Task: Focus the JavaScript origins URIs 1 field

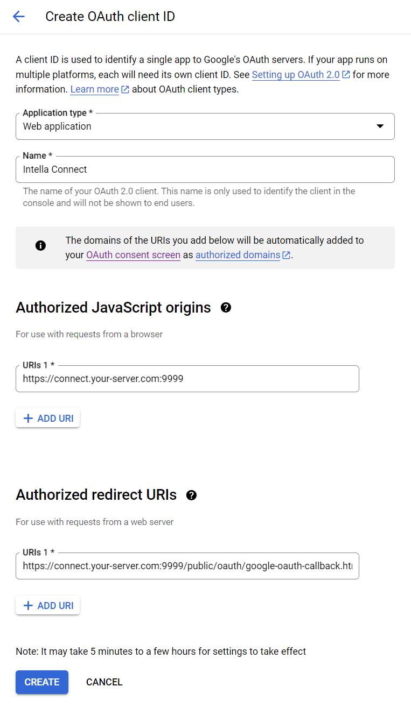Action: click(187, 379)
